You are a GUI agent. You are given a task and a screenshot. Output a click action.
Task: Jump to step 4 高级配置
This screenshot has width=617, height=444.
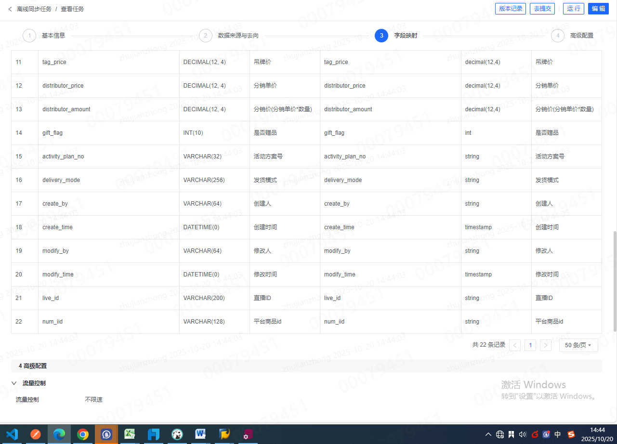(x=558, y=36)
